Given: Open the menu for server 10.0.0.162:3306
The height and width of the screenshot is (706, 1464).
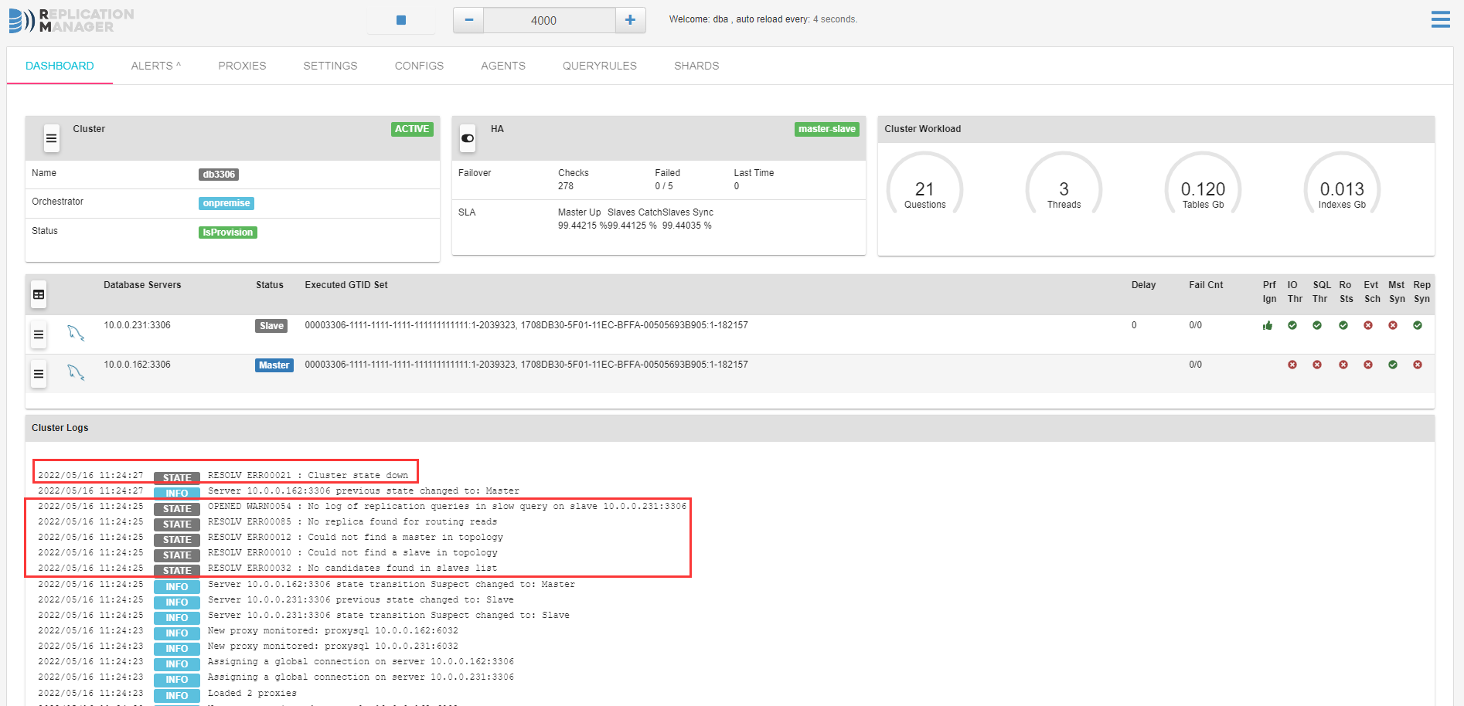Looking at the screenshot, I should [38, 374].
